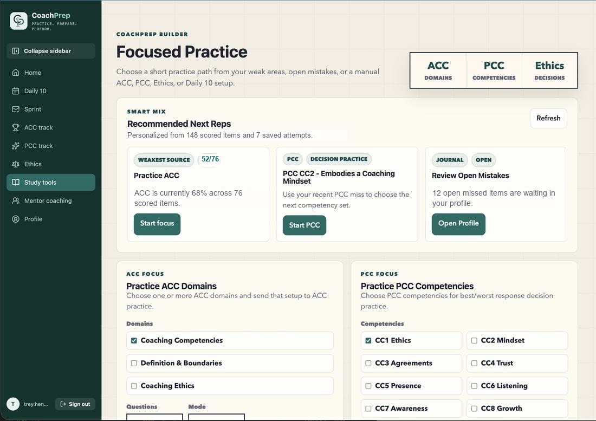Open the Study tools sidebar item
The height and width of the screenshot is (421, 596).
[x=51, y=183]
